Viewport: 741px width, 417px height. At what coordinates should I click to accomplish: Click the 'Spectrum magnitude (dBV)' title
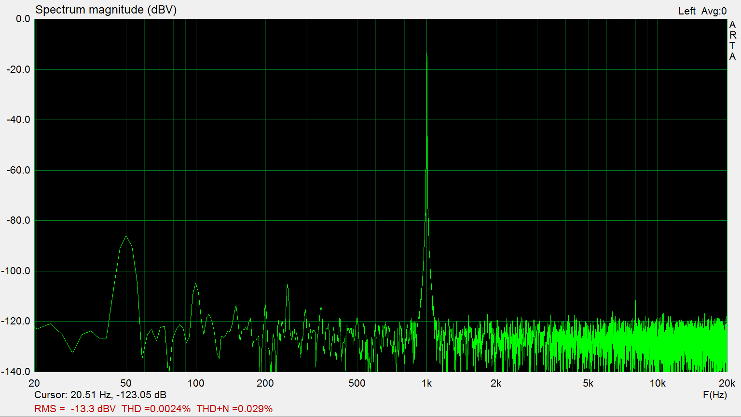106,10
